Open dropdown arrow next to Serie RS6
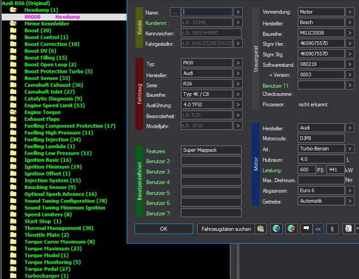The width and height of the screenshot is (359, 279). pyautogui.click(x=238, y=84)
